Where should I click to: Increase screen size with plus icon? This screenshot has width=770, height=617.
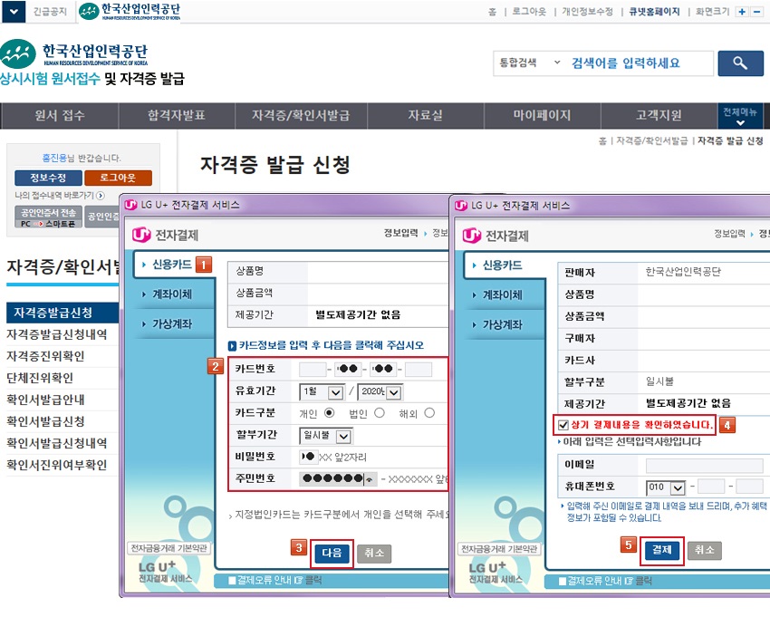pos(742,12)
